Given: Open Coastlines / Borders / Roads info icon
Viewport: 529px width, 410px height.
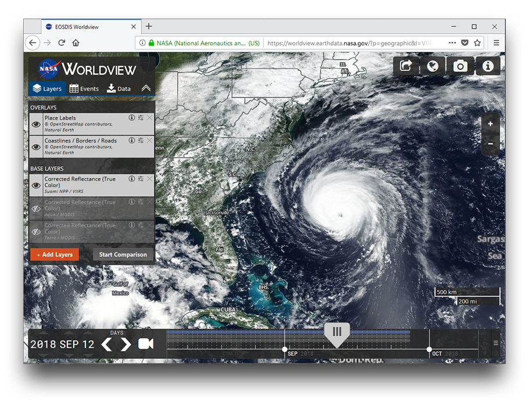Looking at the screenshot, I should pyautogui.click(x=132, y=140).
